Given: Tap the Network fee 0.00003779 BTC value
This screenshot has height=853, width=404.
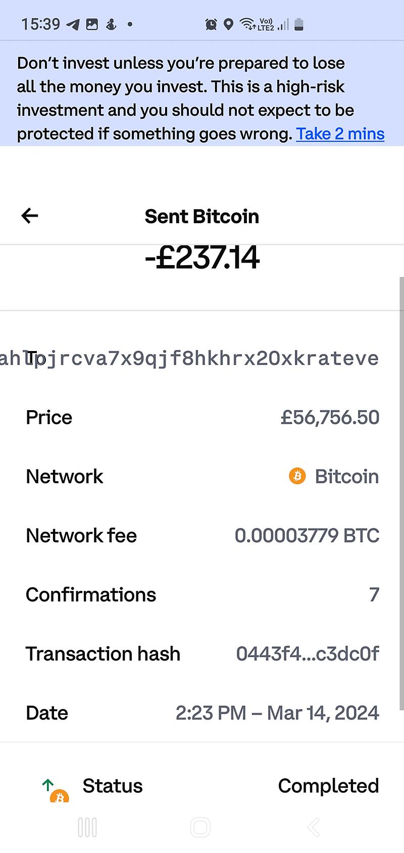Looking at the screenshot, I should click(307, 535).
